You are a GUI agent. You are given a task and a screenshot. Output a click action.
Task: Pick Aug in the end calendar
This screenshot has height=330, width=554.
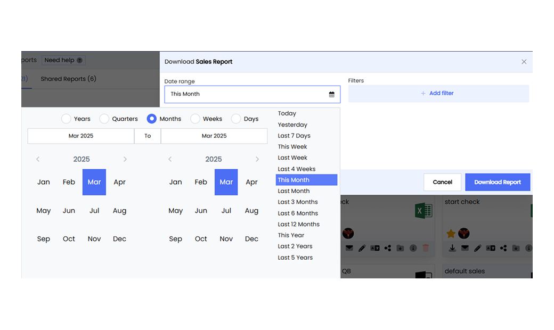click(251, 211)
